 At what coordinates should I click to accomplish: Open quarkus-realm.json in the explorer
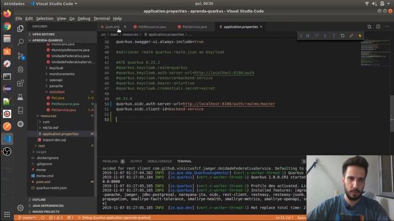tap(52, 188)
